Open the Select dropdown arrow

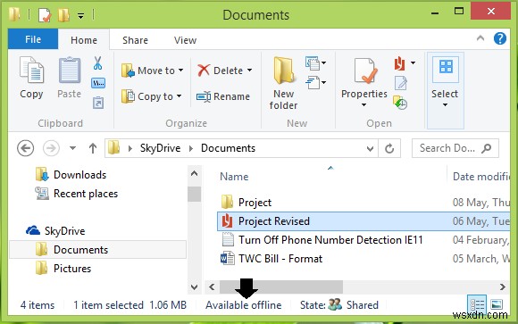pos(445,105)
